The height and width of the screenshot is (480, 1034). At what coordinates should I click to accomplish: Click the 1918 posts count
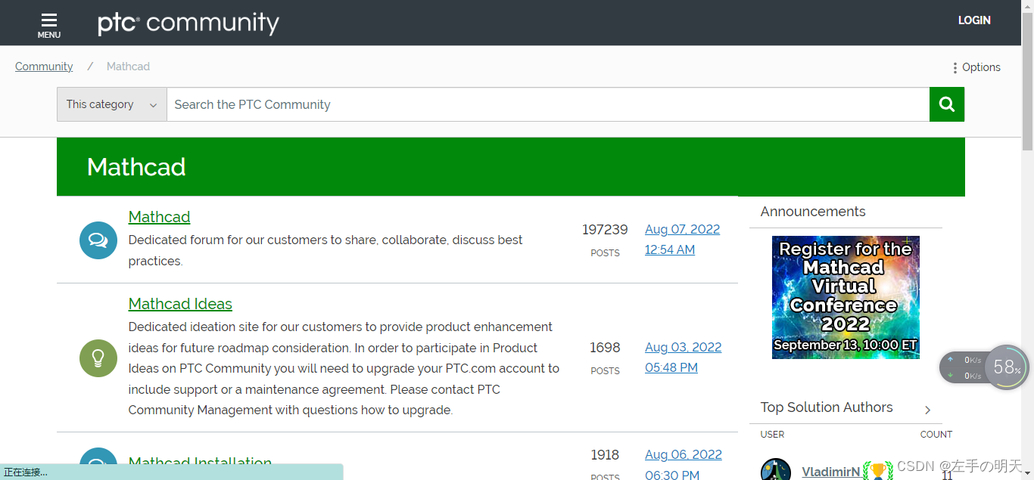pos(605,454)
